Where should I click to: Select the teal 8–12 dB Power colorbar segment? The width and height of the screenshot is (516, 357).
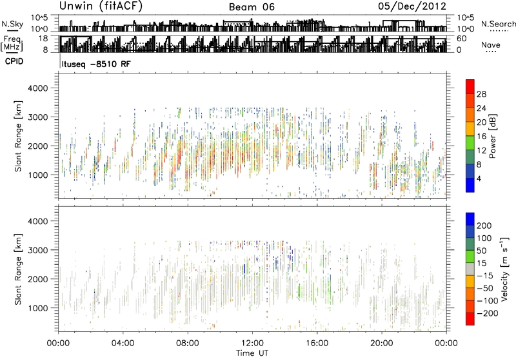click(470, 157)
